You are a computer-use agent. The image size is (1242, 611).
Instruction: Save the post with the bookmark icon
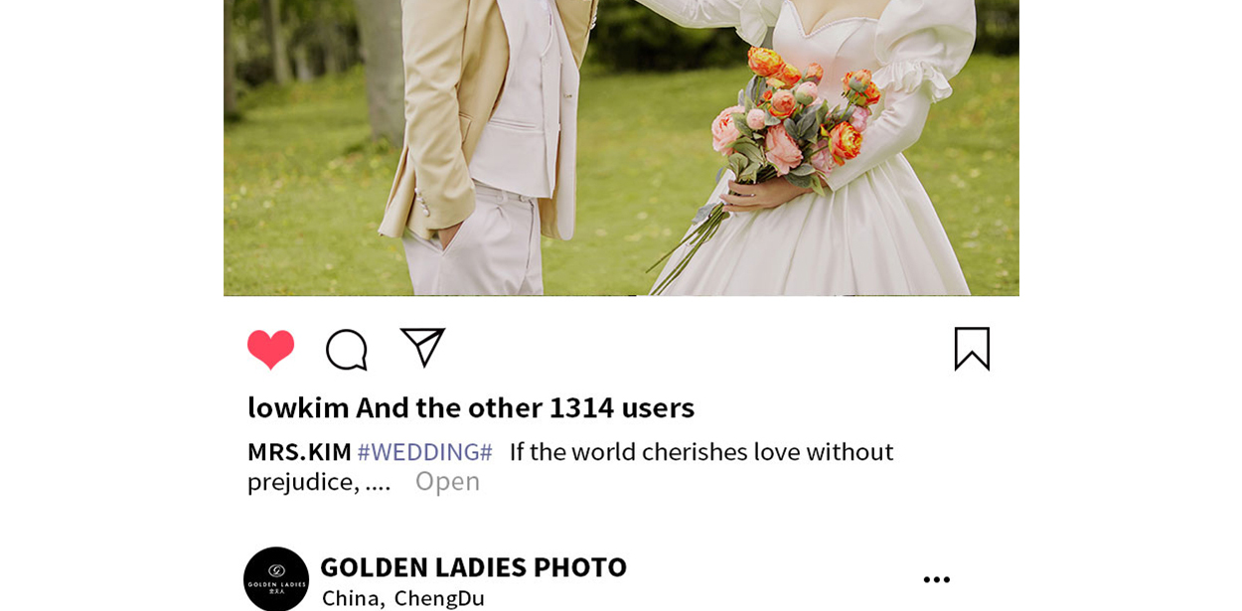[x=972, y=349]
